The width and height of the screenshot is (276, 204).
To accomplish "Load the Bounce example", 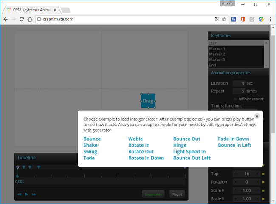I will coord(92,139).
